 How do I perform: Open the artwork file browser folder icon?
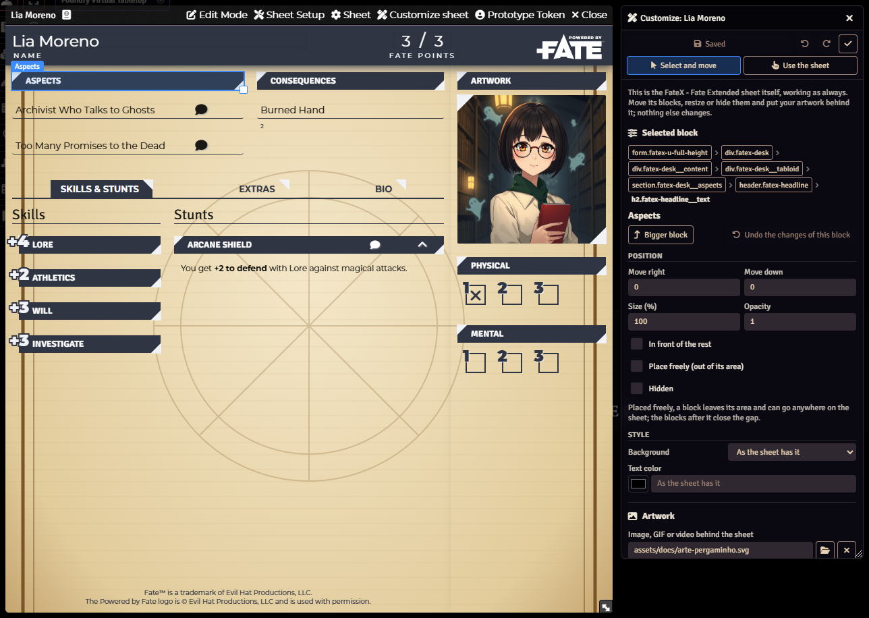824,551
